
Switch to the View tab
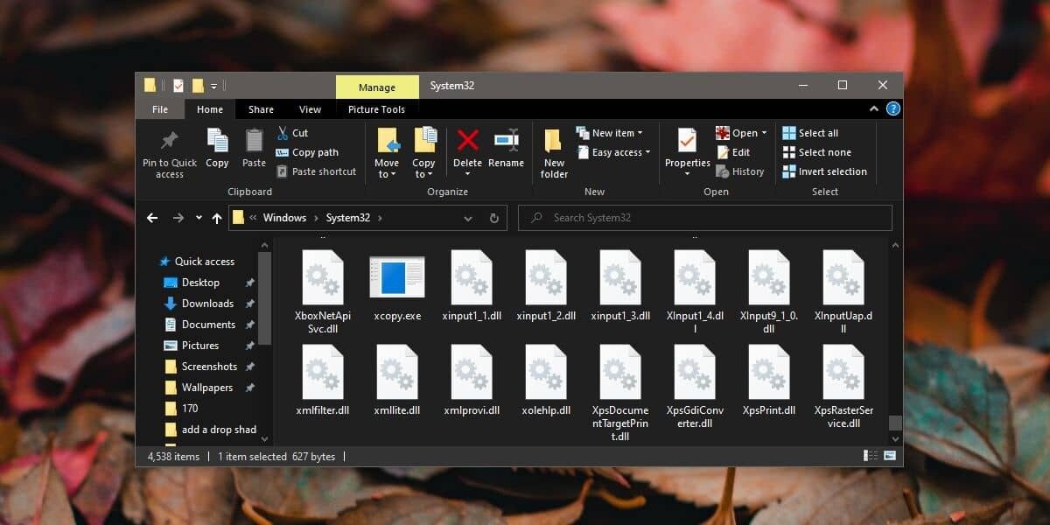[310, 108]
